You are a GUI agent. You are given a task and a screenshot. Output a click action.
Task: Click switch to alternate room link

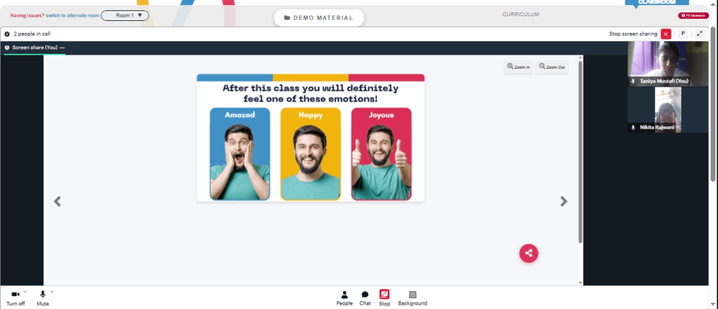pyautogui.click(x=73, y=16)
